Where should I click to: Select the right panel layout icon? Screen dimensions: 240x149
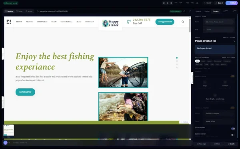coord(171,3)
